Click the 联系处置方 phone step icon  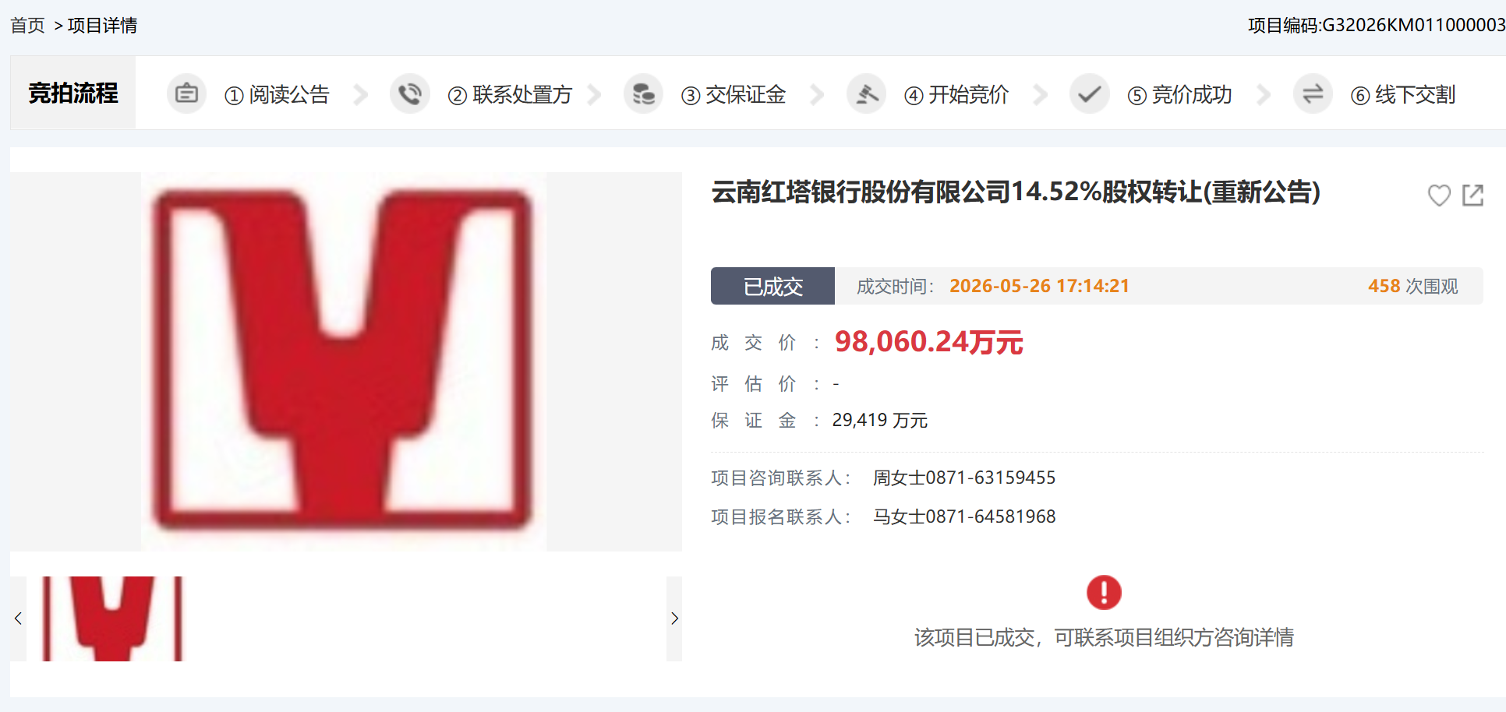410,94
